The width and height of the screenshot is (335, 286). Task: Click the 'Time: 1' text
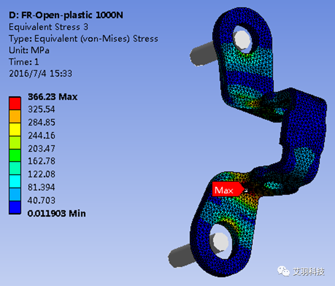tap(24, 62)
